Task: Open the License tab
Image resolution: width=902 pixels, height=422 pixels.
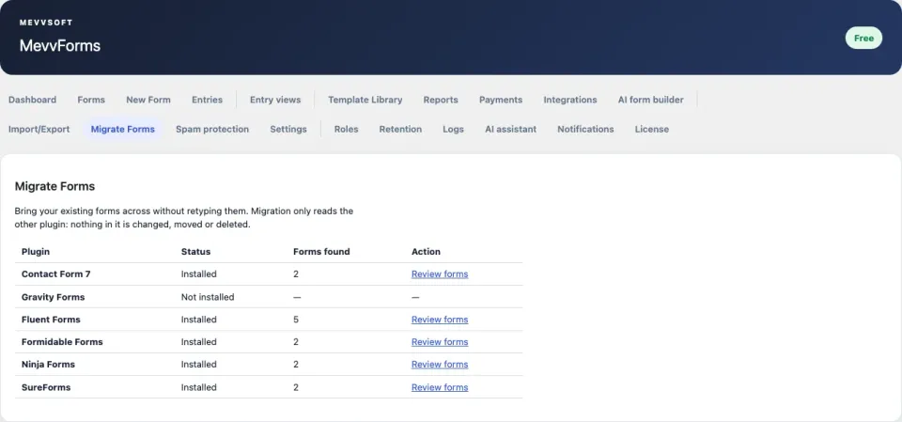Action: coord(652,129)
